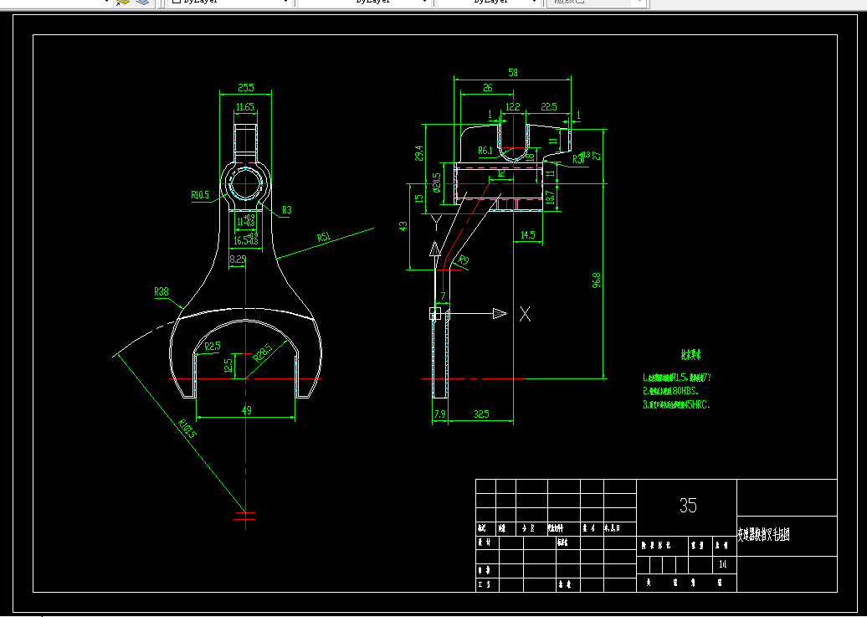The width and height of the screenshot is (867, 617).
Task: Select the 11.65 dimension text
Action: click(245, 107)
